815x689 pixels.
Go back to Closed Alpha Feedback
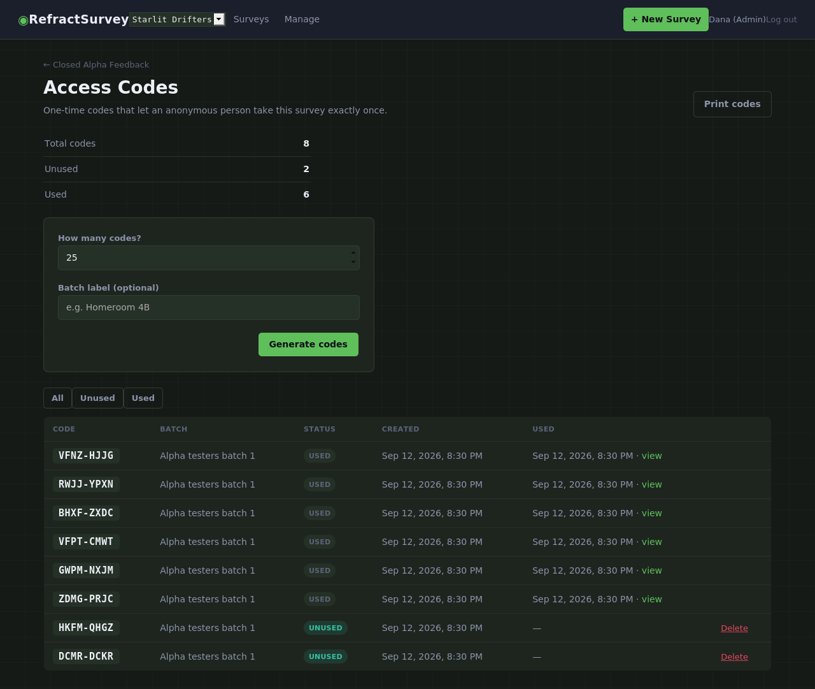96,64
